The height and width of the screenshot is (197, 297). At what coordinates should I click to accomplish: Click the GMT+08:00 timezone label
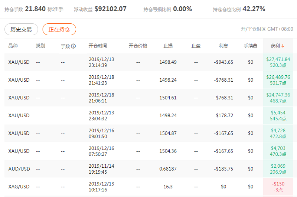pos(280,29)
